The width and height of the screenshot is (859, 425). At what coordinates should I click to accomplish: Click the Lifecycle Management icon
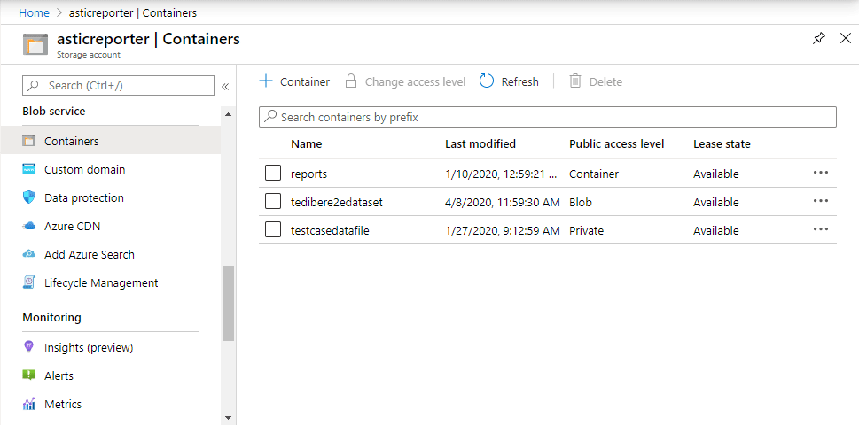pos(29,282)
